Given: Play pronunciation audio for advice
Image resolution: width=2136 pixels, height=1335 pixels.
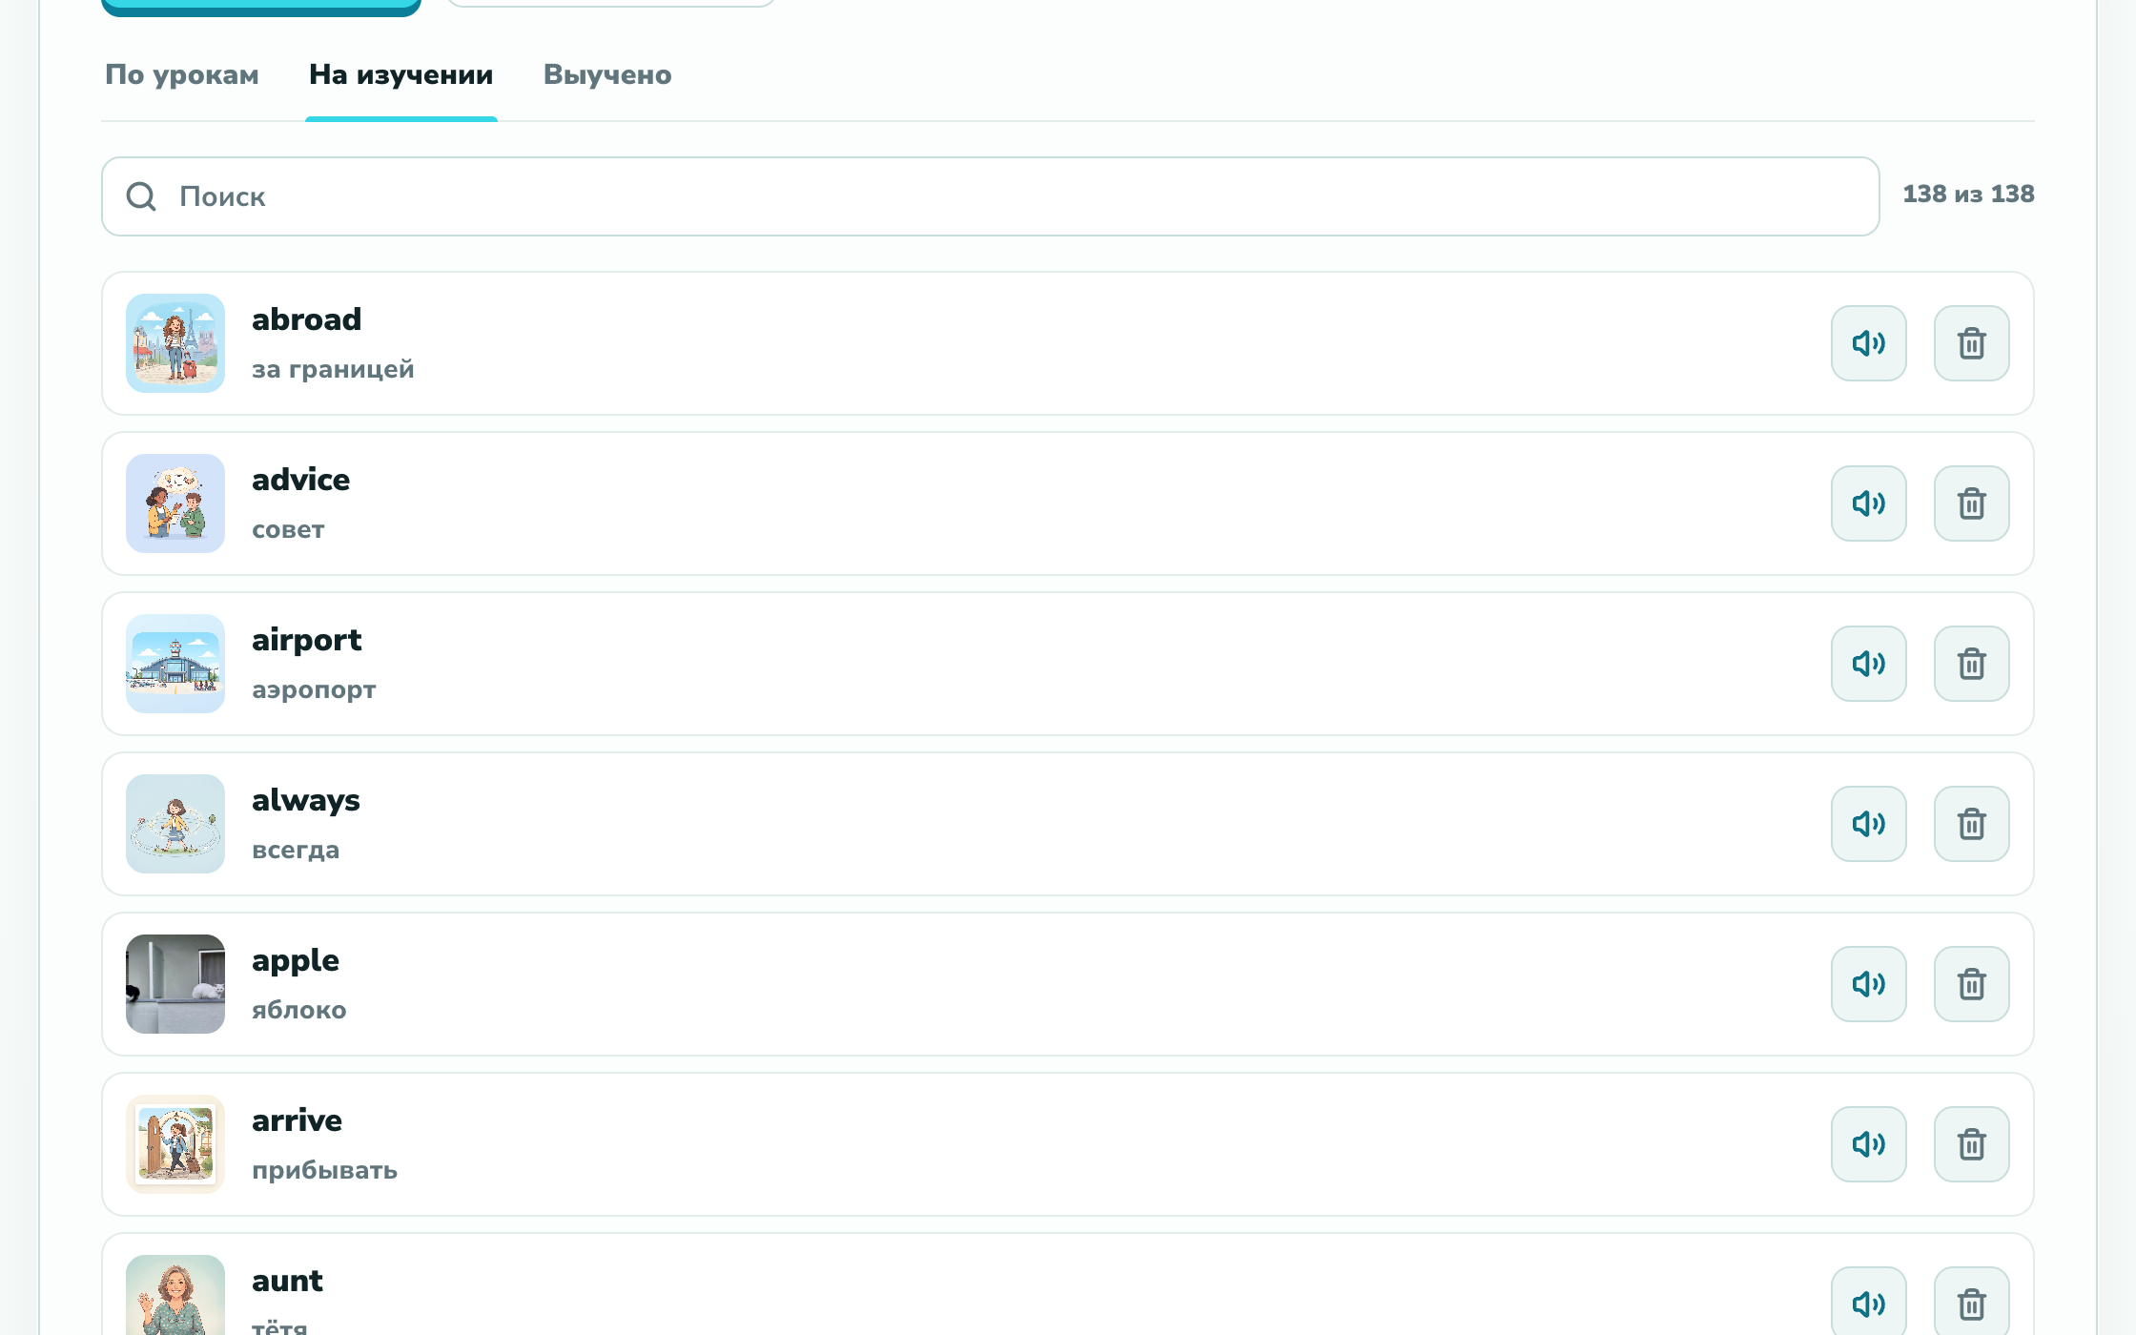Looking at the screenshot, I should click(1868, 503).
